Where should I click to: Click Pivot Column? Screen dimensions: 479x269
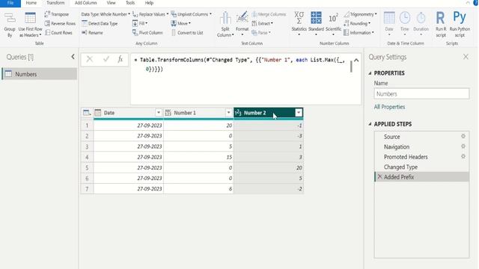(147, 33)
